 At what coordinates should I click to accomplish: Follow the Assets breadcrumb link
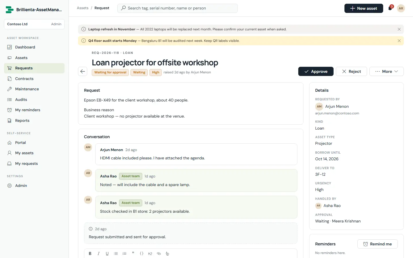(x=83, y=8)
